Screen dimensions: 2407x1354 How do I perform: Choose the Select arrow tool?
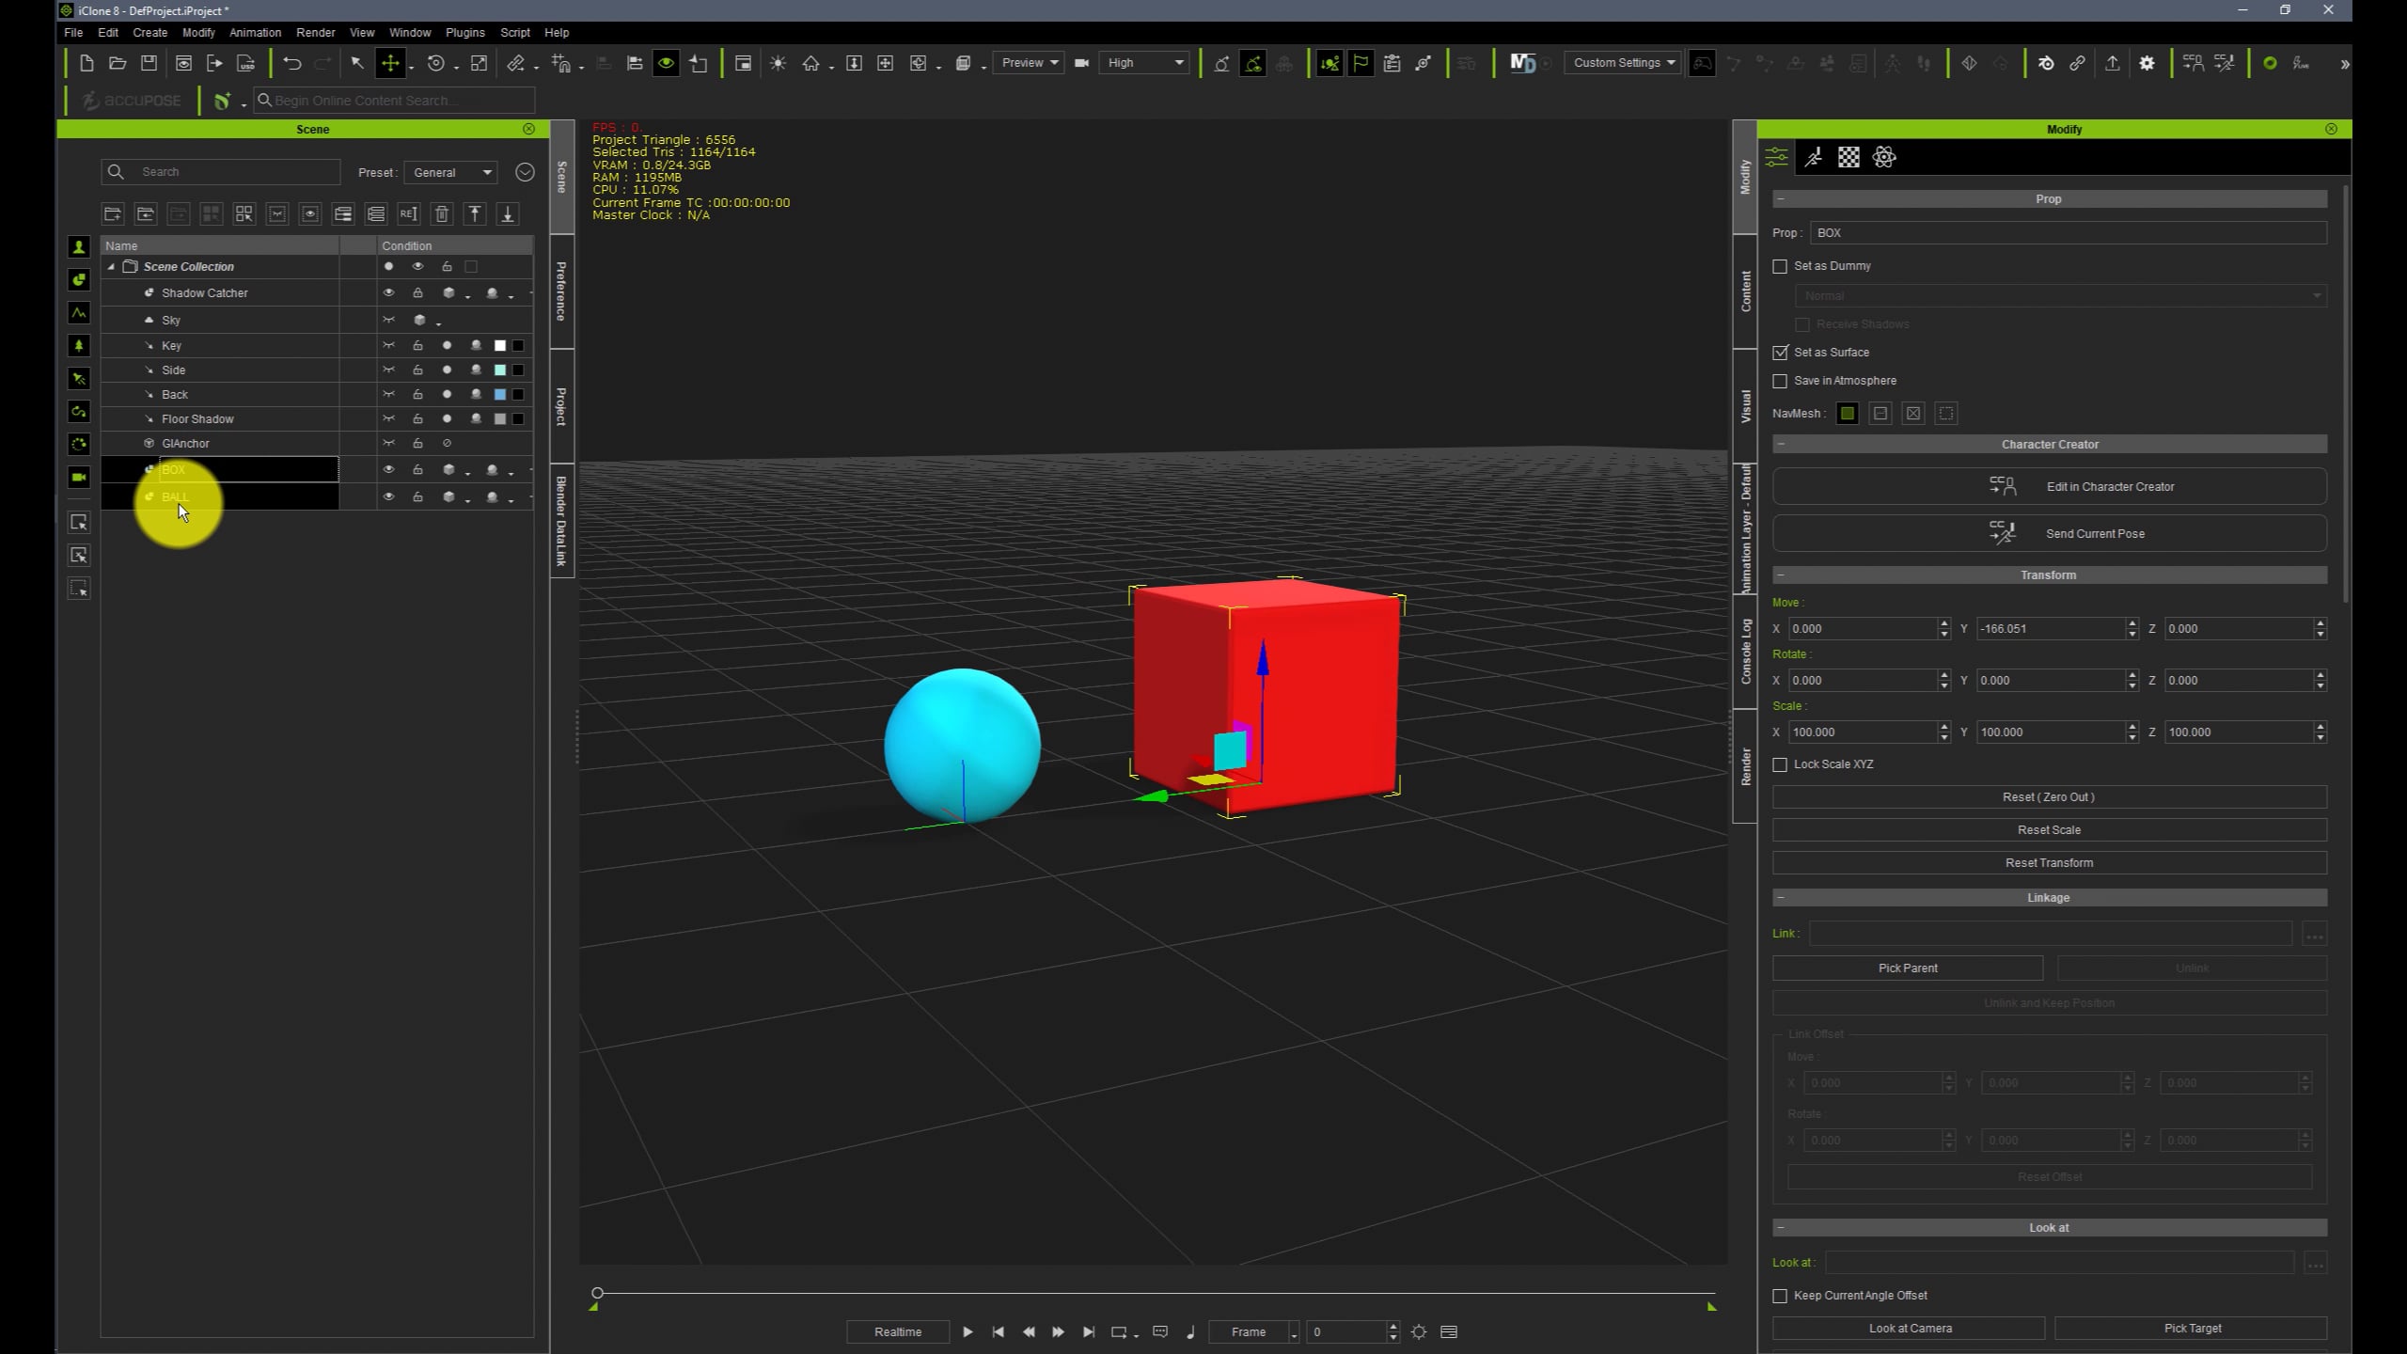[x=357, y=63]
